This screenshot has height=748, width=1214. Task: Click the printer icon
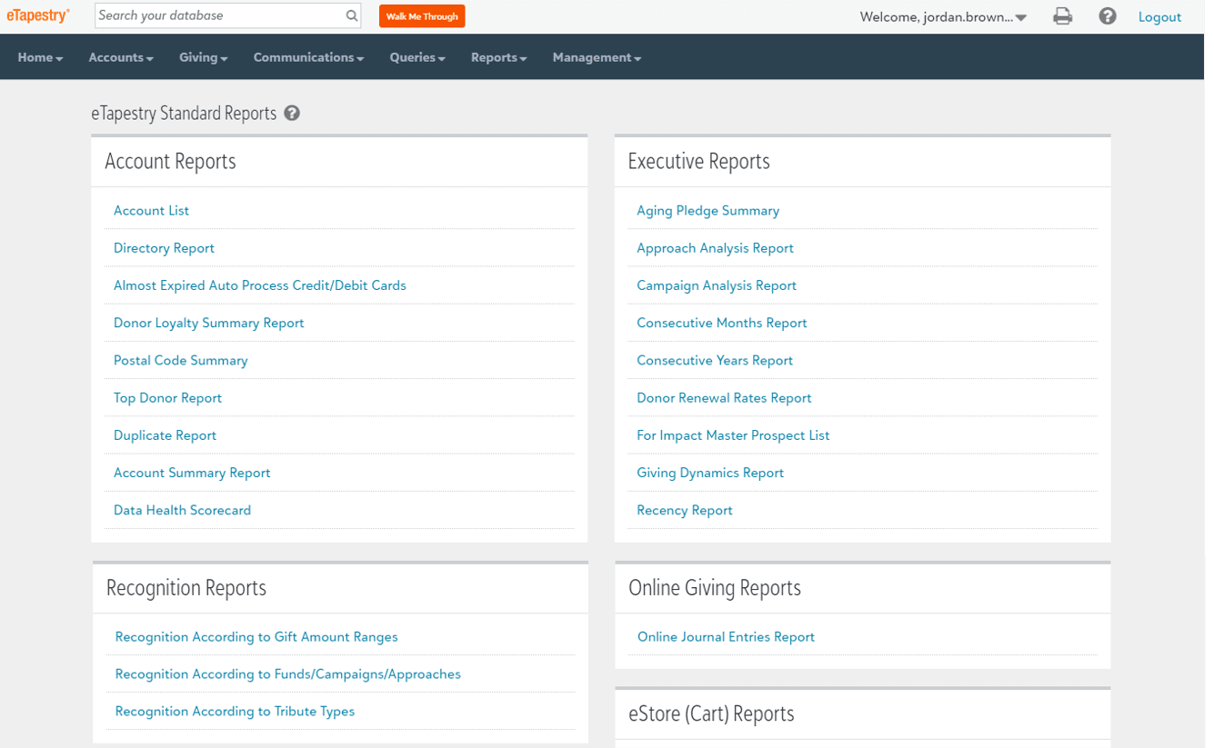point(1062,16)
